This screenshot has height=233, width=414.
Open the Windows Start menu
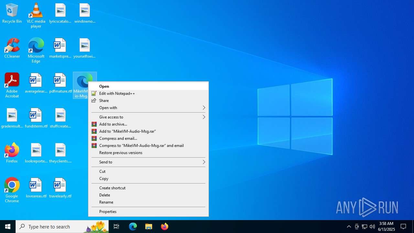(8, 227)
